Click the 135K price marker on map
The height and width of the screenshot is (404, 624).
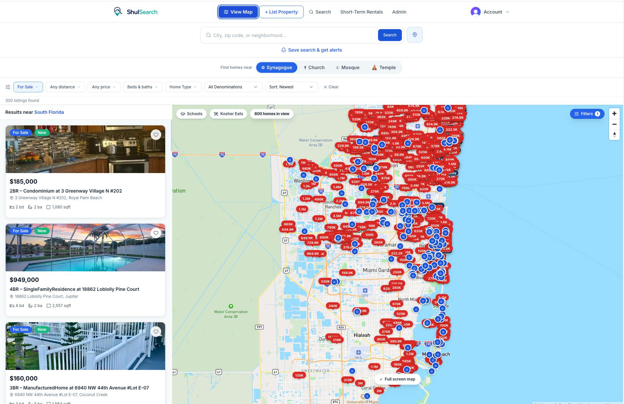click(299, 375)
